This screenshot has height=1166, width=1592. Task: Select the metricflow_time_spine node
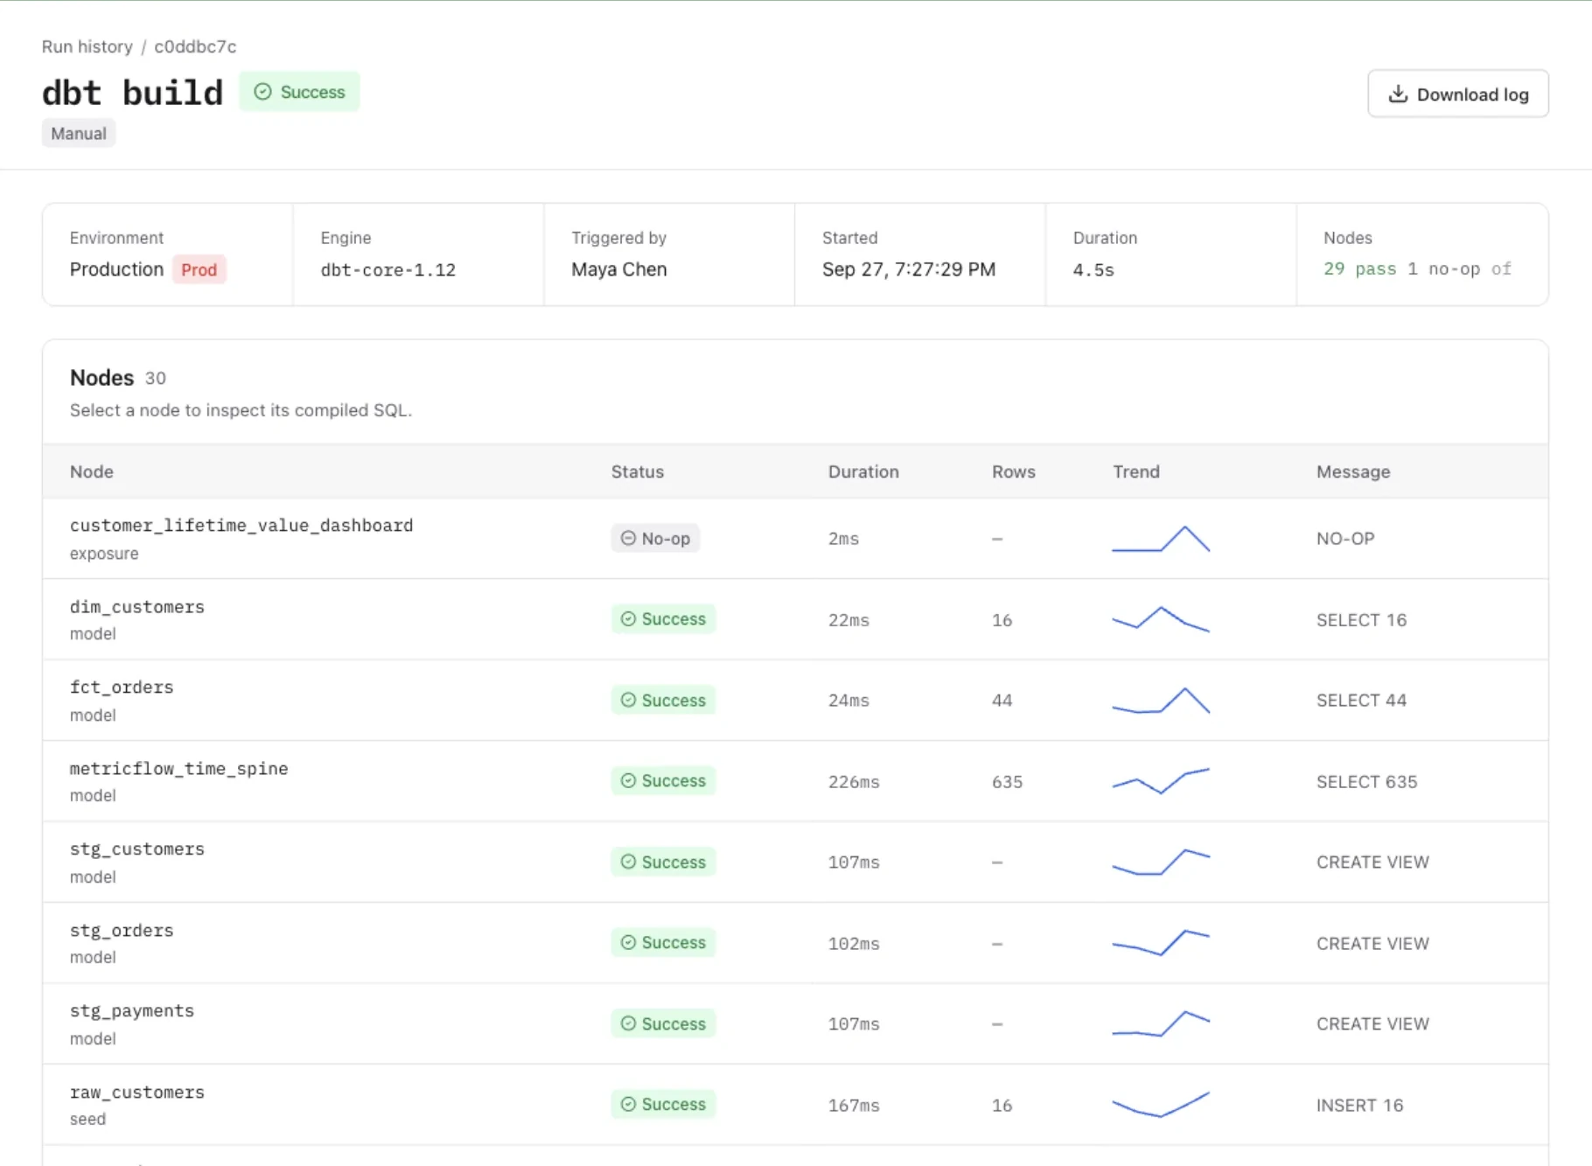[x=795, y=781]
